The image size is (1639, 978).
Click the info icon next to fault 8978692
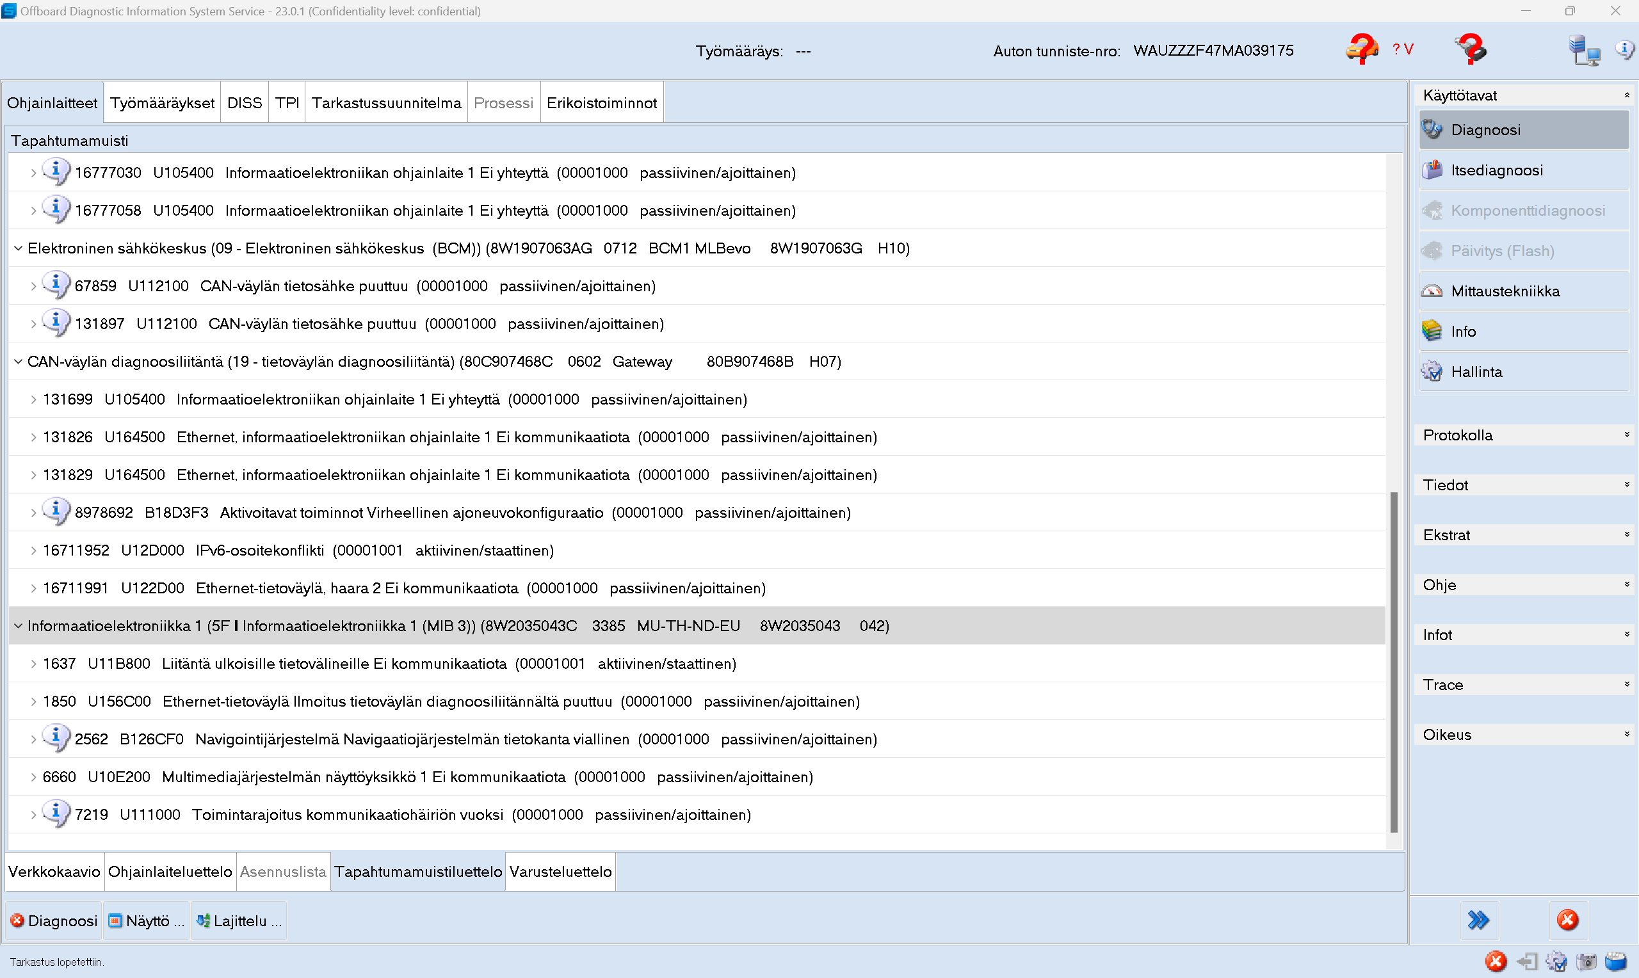pos(57,511)
